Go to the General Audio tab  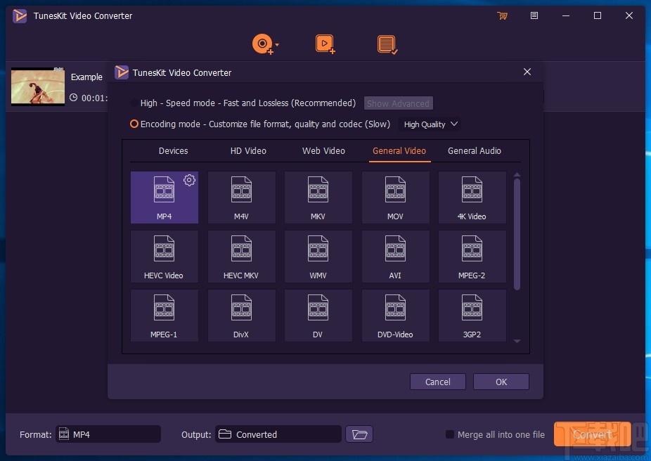click(x=474, y=151)
